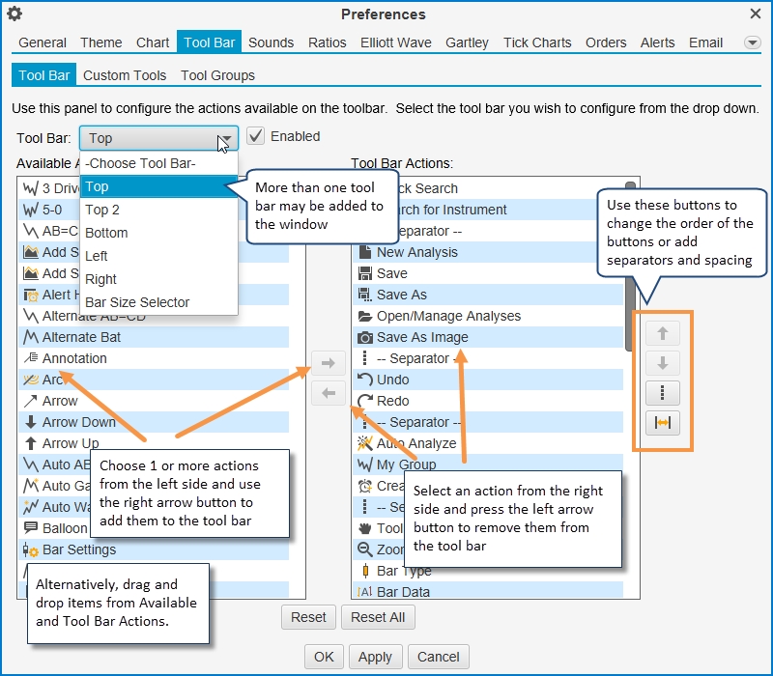Click the left arrow remove-from-toolbar button
Screen dimensions: 773x676
(x=328, y=393)
